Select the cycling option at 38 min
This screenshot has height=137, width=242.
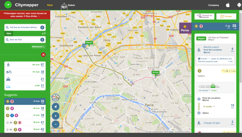(25, 72)
